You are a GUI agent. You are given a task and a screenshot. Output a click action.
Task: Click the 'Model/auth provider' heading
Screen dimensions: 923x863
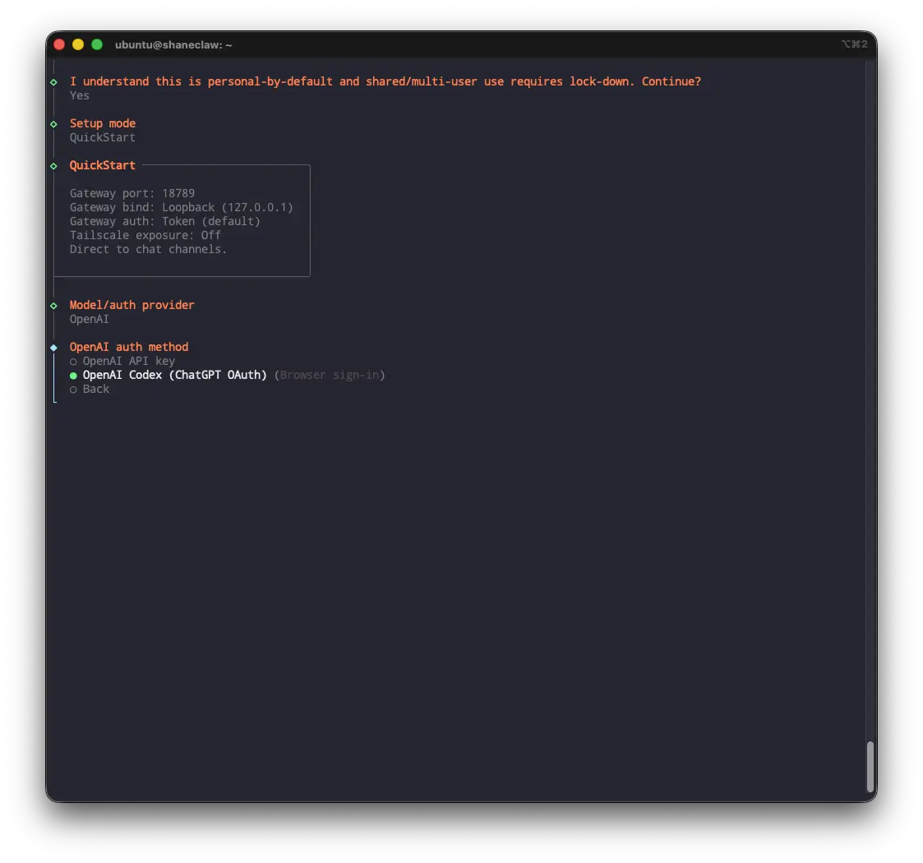click(x=132, y=305)
